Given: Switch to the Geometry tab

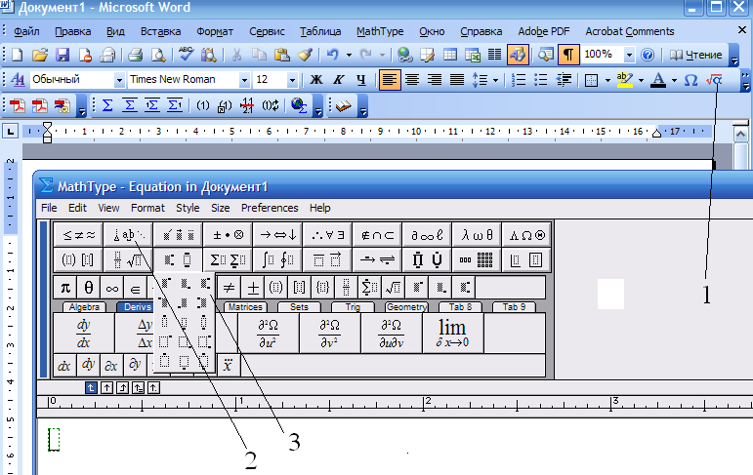Looking at the screenshot, I should point(406,307).
